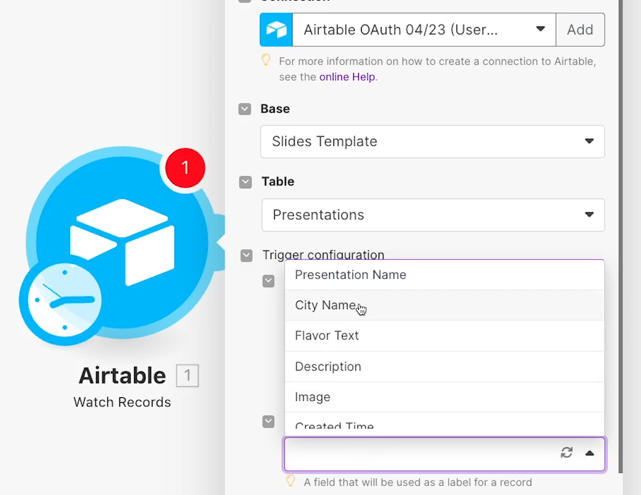Select City Name option
641x495 pixels.
pyautogui.click(x=444, y=305)
